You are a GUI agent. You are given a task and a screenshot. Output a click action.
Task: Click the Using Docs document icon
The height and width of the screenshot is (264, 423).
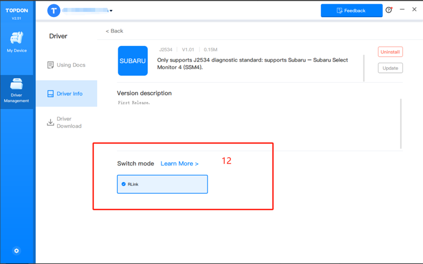50,65
